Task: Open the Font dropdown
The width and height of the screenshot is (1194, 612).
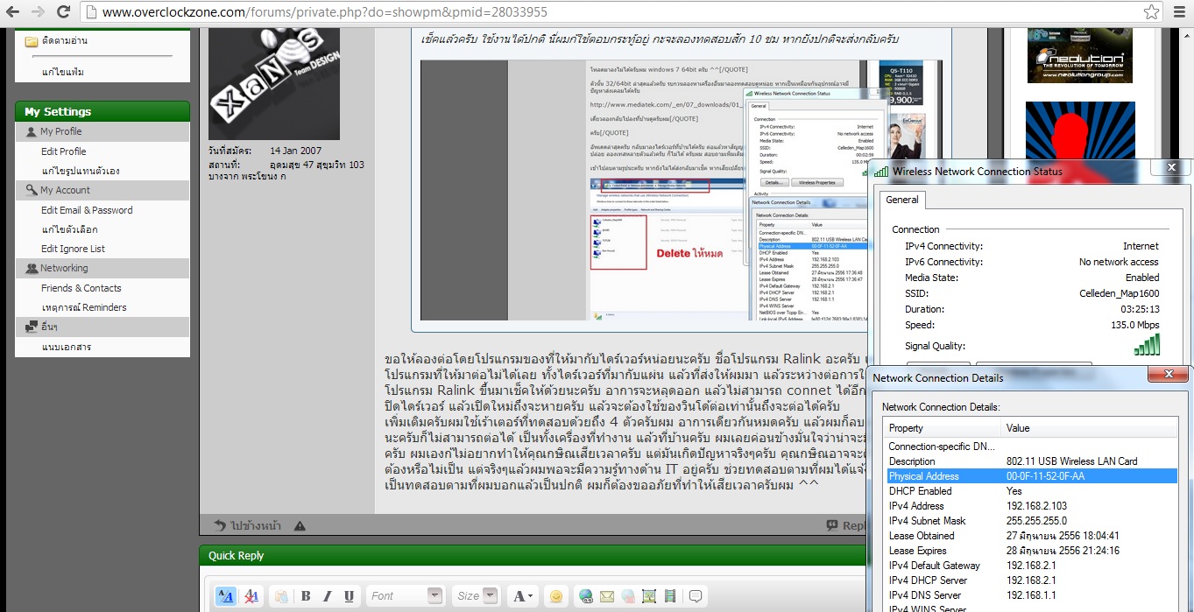Action: [x=404, y=596]
